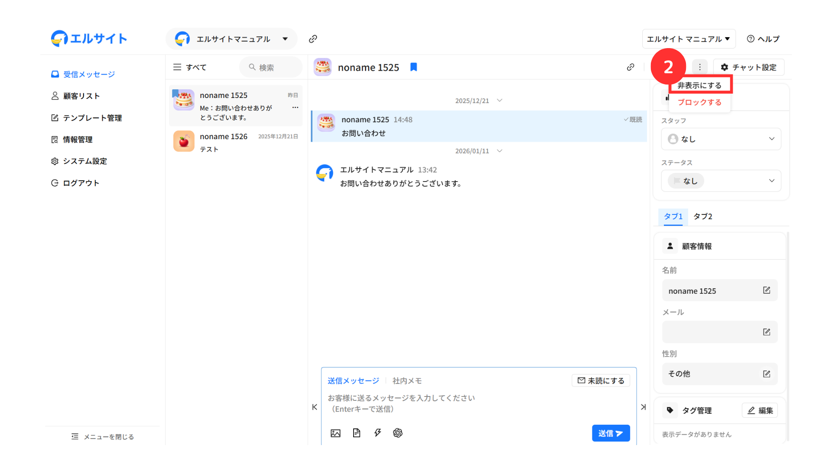The image size is (832, 468).
Task: Switch composer to 社内メモ internal memo
Action: 407,380
